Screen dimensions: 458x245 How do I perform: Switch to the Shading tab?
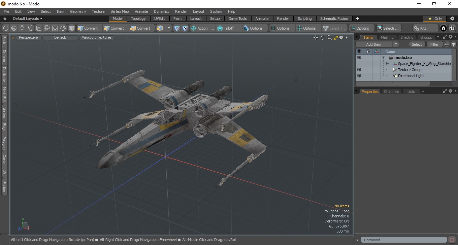[x=407, y=37]
